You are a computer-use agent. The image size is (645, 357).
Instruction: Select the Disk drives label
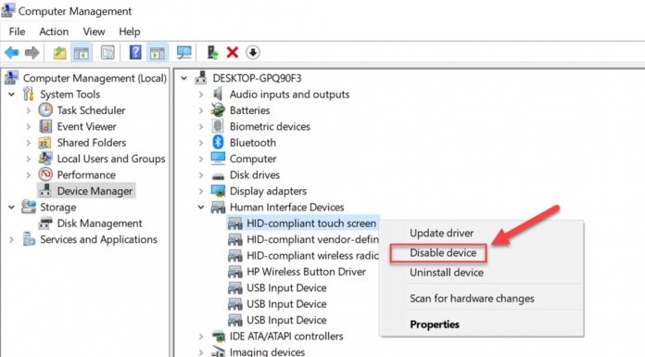pyautogui.click(x=255, y=175)
